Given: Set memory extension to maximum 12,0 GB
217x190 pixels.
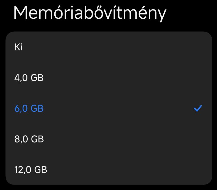Looking at the screenshot, I should click(x=108, y=170).
